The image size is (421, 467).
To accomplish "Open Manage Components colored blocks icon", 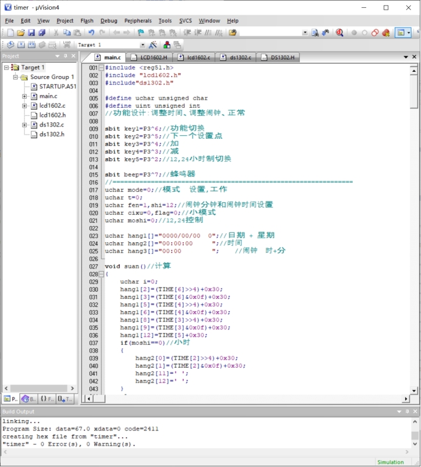I will click(x=167, y=45).
